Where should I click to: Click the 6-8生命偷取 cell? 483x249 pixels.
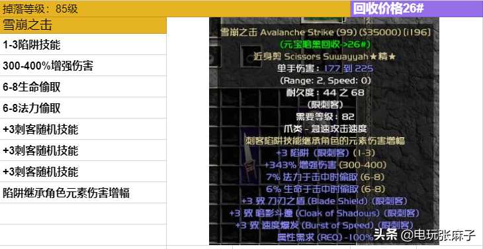pos(83,87)
